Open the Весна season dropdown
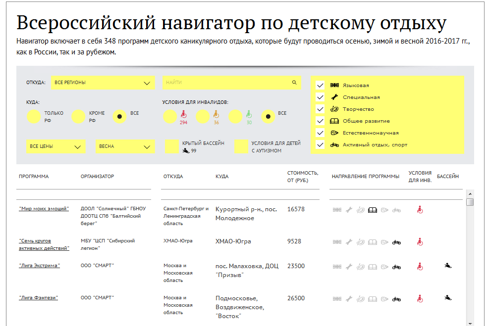Screen dimensions: 487x326 (125, 146)
